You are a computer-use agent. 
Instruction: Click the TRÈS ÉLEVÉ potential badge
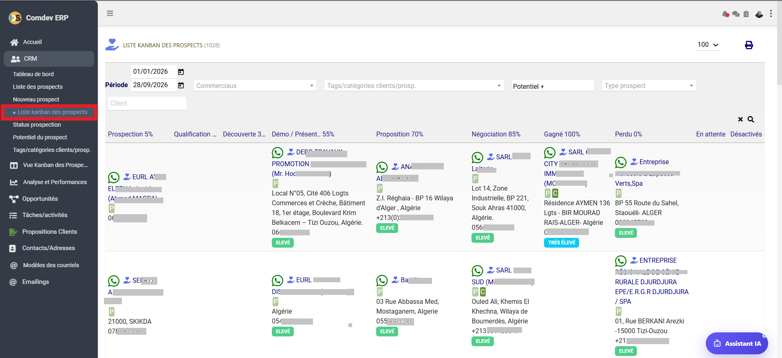562,243
